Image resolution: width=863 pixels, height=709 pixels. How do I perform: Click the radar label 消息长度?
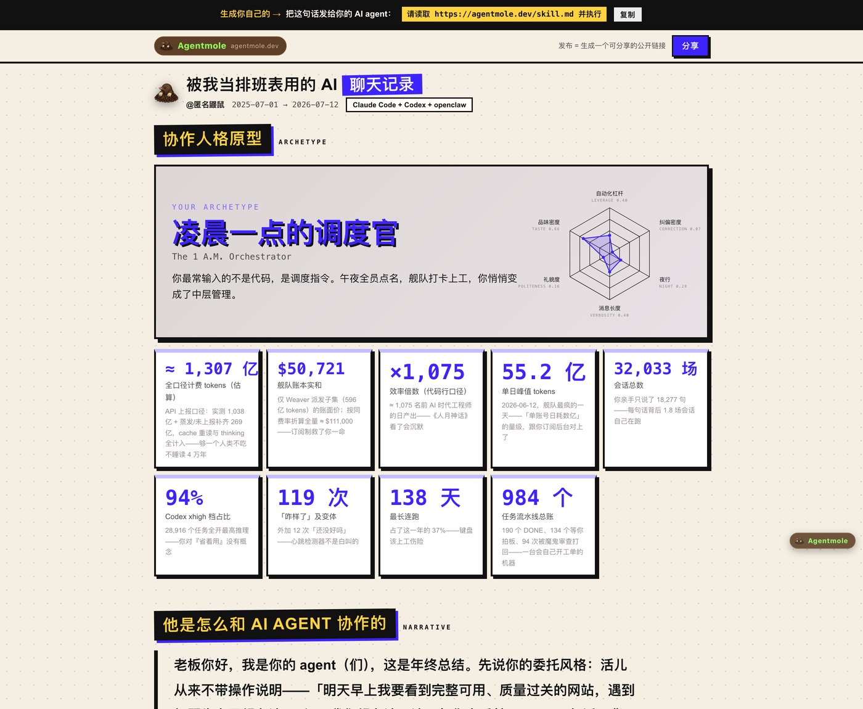coord(610,308)
